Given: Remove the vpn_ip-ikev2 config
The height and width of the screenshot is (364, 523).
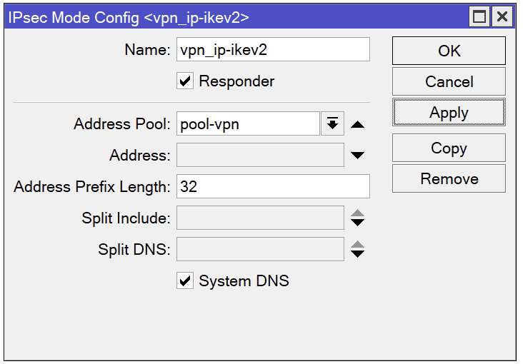Looking at the screenshot, I should point(449,178).
